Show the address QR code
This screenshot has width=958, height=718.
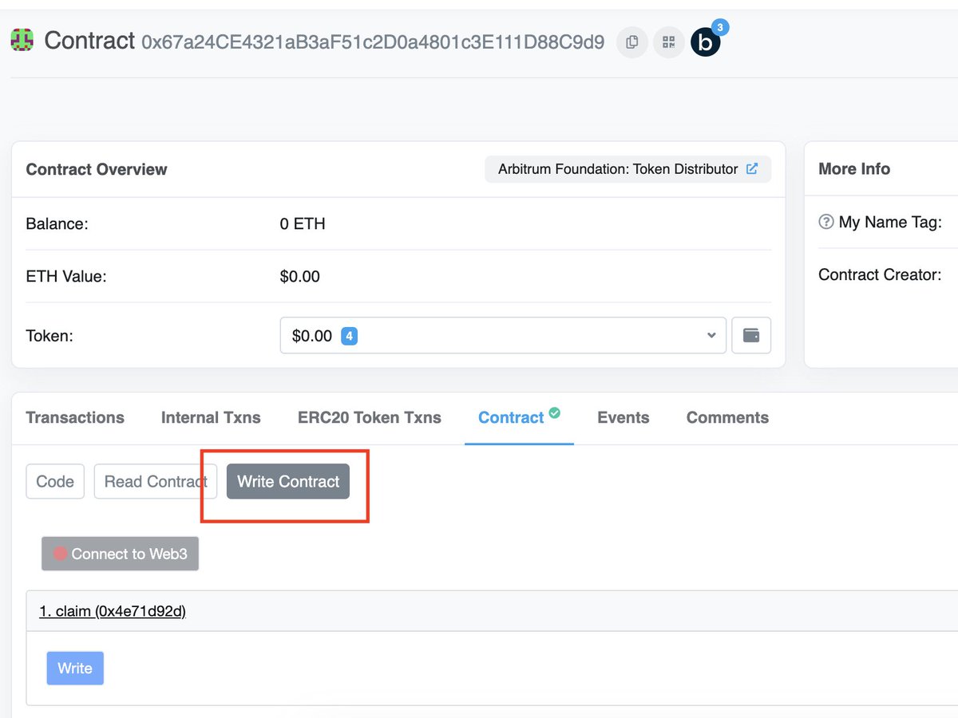click(669, 41)
